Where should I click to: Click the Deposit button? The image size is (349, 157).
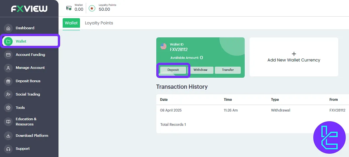[x=173, y=70]
